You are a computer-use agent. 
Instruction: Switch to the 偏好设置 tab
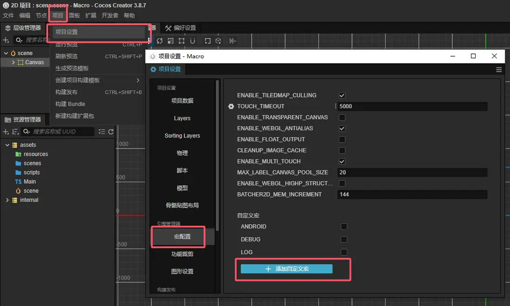click(x=181, y=28)
